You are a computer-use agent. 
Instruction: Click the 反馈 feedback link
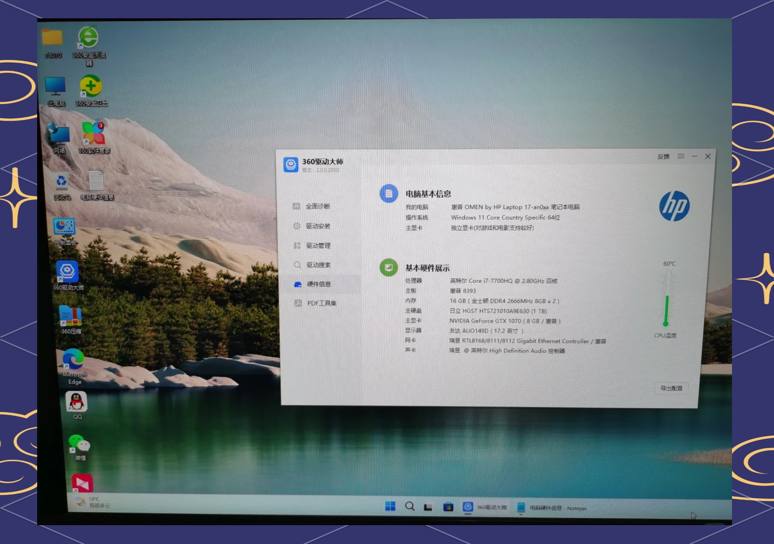coord(663,157)
